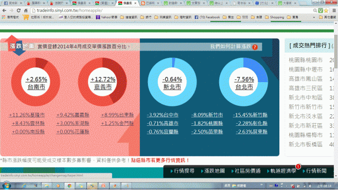This screenshot has width=338, height=190.
Task: Click the -2.28%彰化縣 link
Action: [252, 123]
